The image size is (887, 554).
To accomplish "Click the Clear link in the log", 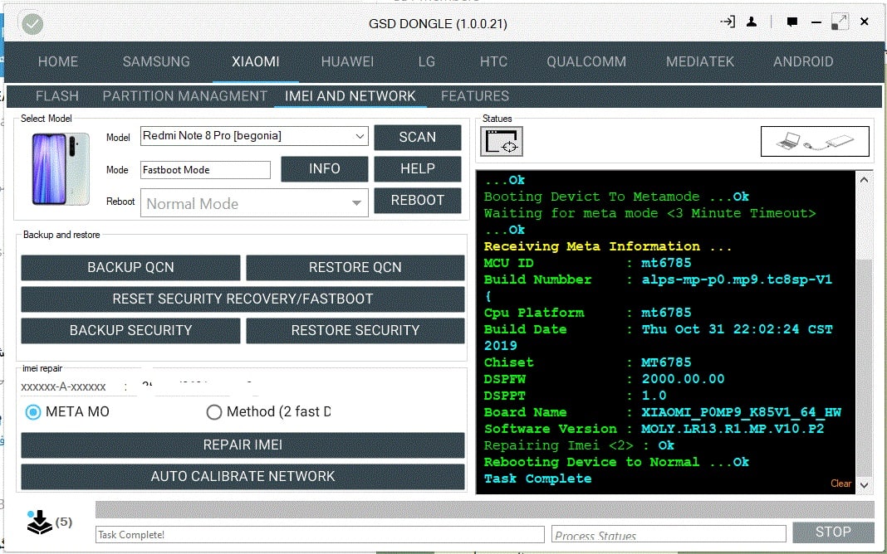I will click(x=840, y=484).
